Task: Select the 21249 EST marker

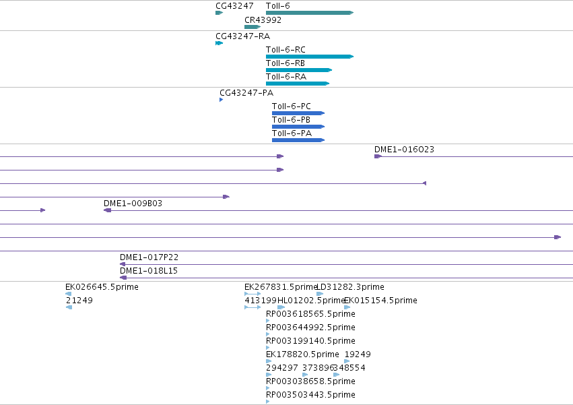Action: point(69,307)
